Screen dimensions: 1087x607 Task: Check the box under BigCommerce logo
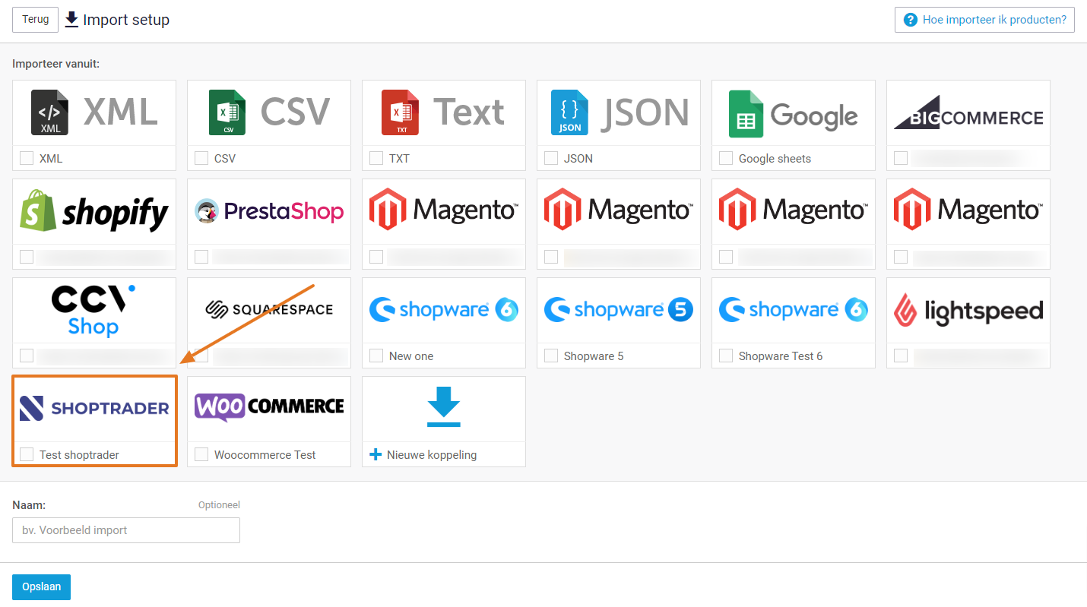901,158
